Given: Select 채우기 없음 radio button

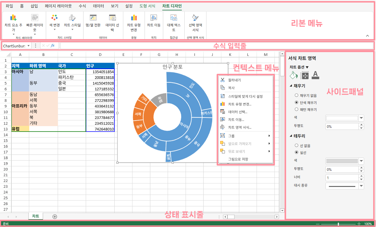Looking at the screenshot, I should pos(297,95).
